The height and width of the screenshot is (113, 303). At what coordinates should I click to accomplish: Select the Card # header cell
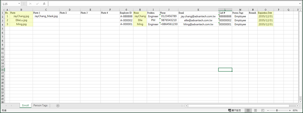(x=225, y=13)
